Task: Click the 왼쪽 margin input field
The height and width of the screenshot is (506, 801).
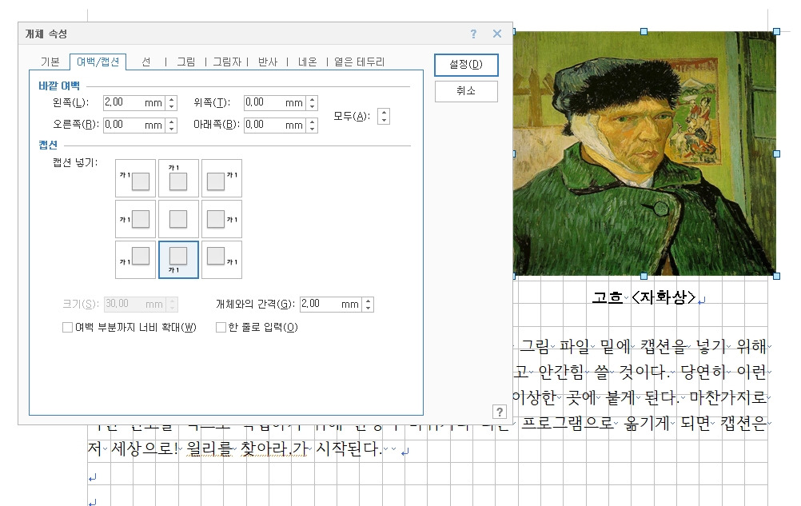Action: click(x=135, y=102)
